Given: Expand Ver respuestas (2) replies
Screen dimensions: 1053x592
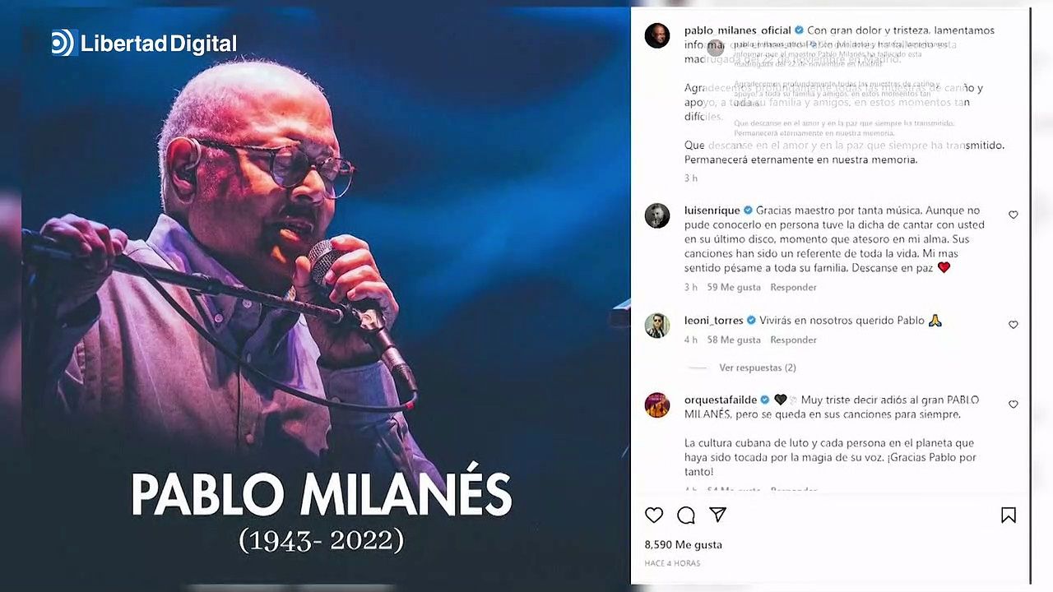Looking at the screenshot, I should (758, 368).
